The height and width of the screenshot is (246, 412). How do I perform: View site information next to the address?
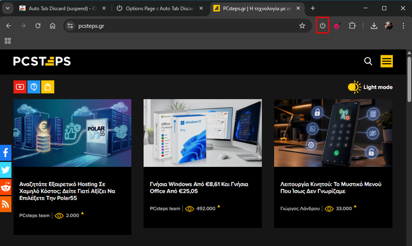point(69,26)
